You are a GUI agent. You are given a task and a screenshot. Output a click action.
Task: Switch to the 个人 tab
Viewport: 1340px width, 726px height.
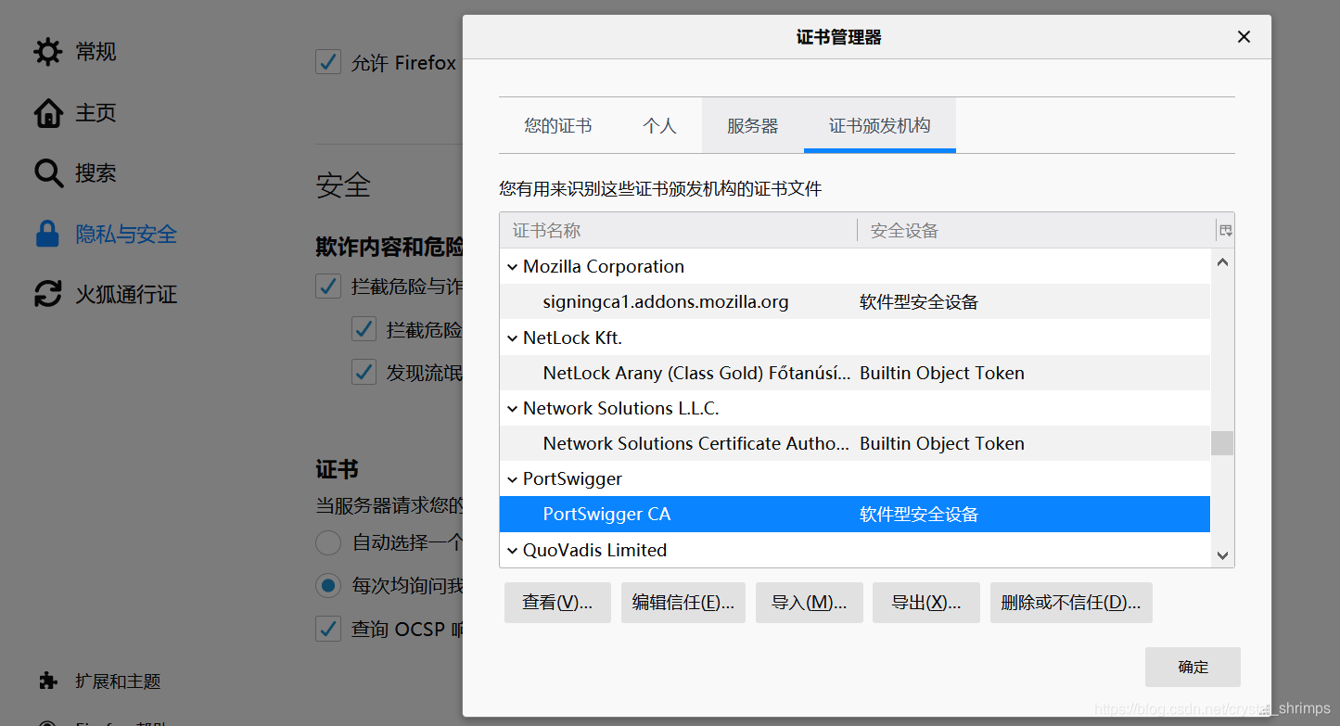[659, 125]
